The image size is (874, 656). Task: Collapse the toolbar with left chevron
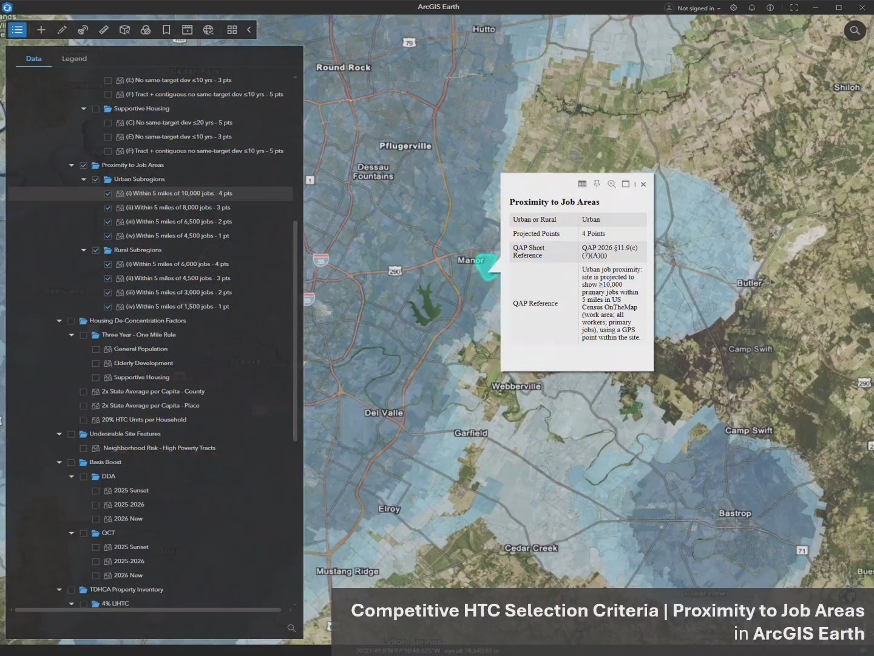pos(249,30)
